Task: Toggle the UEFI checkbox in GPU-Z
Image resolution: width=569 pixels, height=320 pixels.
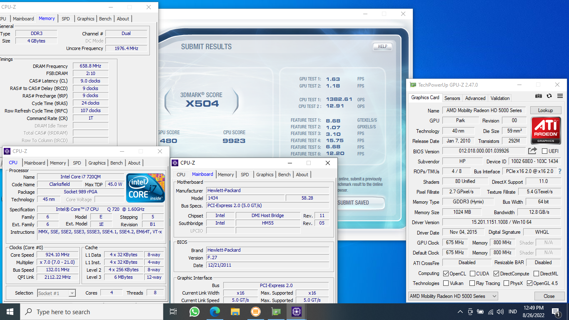Action: 544,151
